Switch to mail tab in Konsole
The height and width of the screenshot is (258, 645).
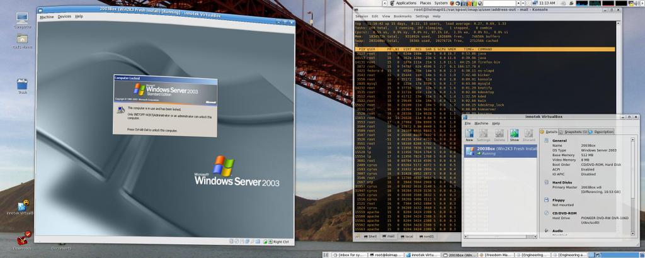[x=388, y=237]
